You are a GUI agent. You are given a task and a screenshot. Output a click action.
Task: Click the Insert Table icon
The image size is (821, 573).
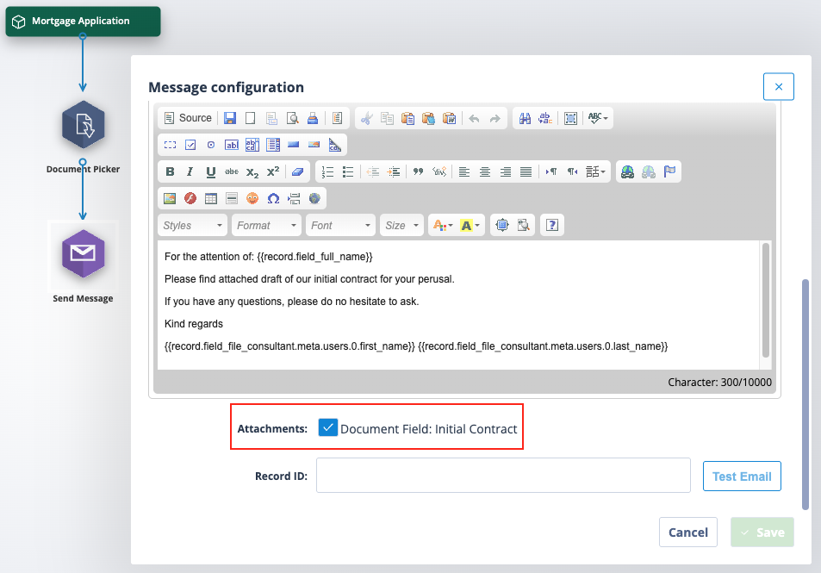[210, 198]
